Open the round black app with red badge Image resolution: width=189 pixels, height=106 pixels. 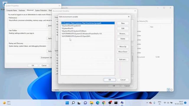[x=110, y=103]
